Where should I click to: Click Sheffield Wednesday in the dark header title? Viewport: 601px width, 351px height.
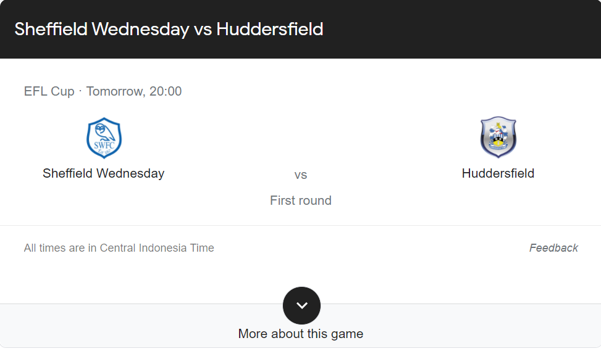coord(102,30)
